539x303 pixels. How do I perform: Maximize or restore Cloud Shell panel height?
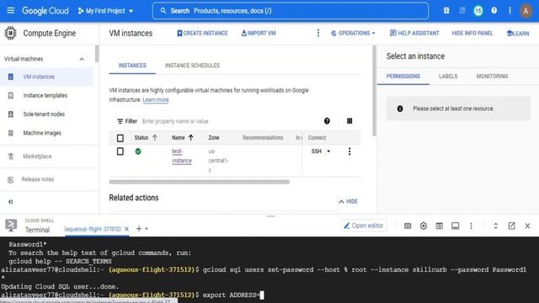click(x=495, y=226)
